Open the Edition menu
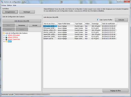 9,5
